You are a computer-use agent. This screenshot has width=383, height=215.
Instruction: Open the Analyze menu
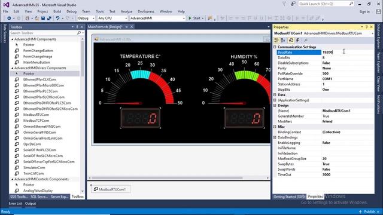(126, 11)
